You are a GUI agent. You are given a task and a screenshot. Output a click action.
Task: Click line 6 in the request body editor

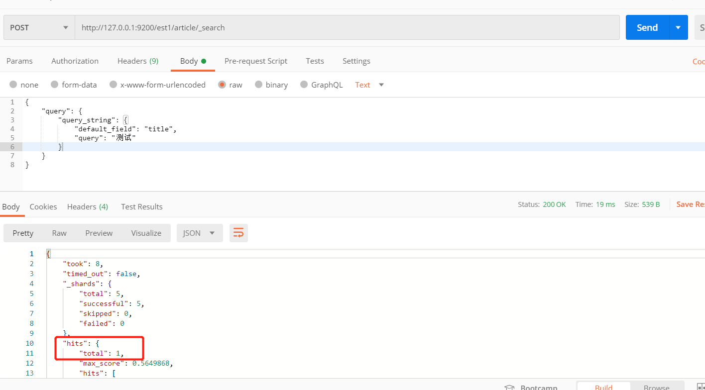pos(363,147)
